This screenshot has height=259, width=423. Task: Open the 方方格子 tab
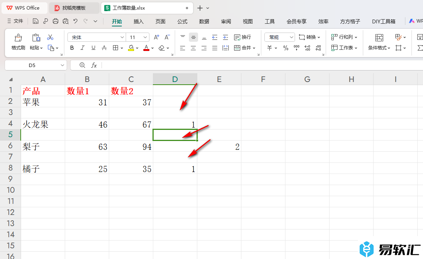(x=350, y=21)
